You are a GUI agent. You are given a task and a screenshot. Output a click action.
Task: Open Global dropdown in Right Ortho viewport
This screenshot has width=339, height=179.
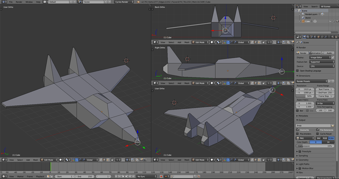pos(243,83)
